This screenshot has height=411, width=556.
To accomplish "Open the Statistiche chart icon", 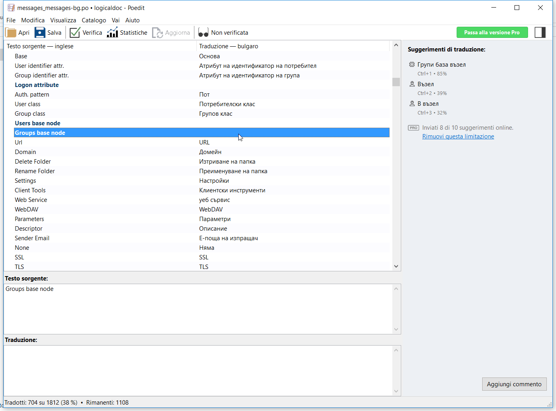I will 112,33.
